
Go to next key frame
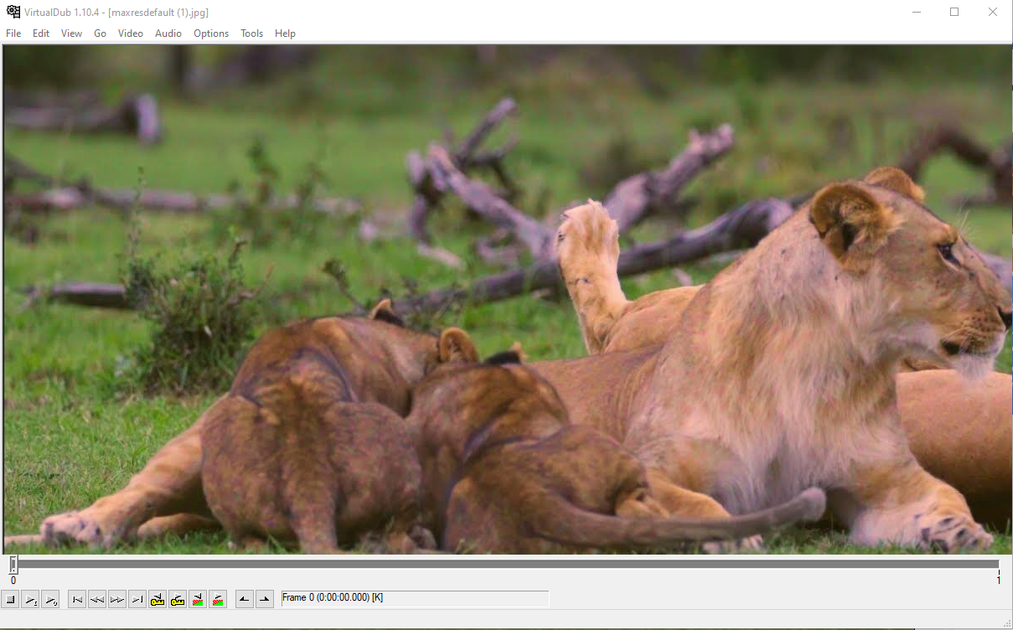click(178, 599)
